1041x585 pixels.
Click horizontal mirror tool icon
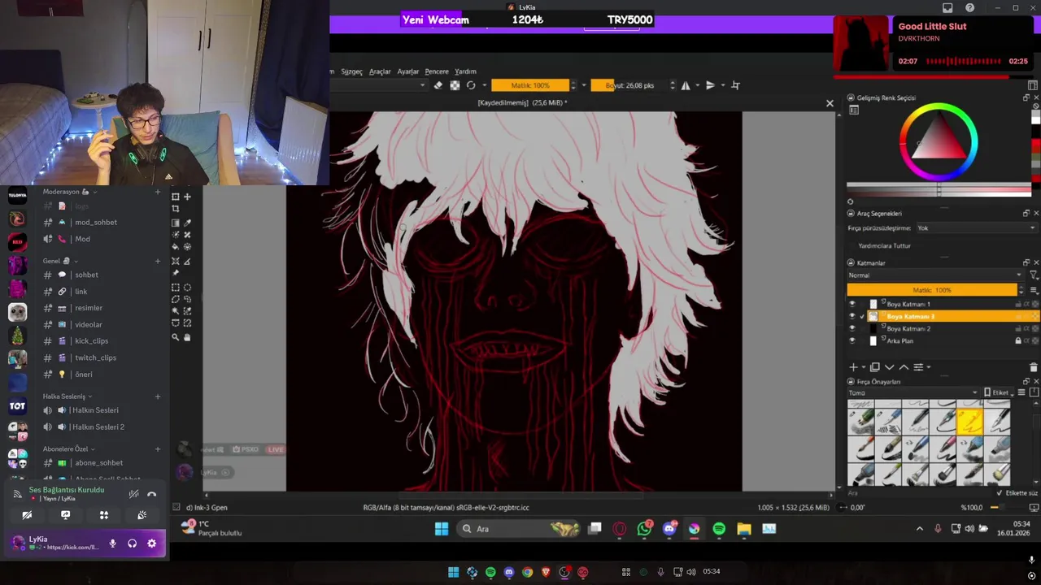(x=686, y=85)
